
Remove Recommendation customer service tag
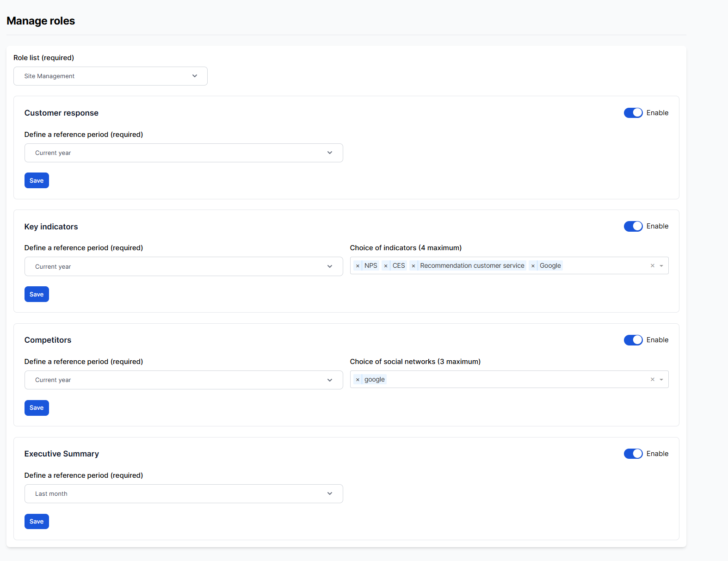point(413,266)
